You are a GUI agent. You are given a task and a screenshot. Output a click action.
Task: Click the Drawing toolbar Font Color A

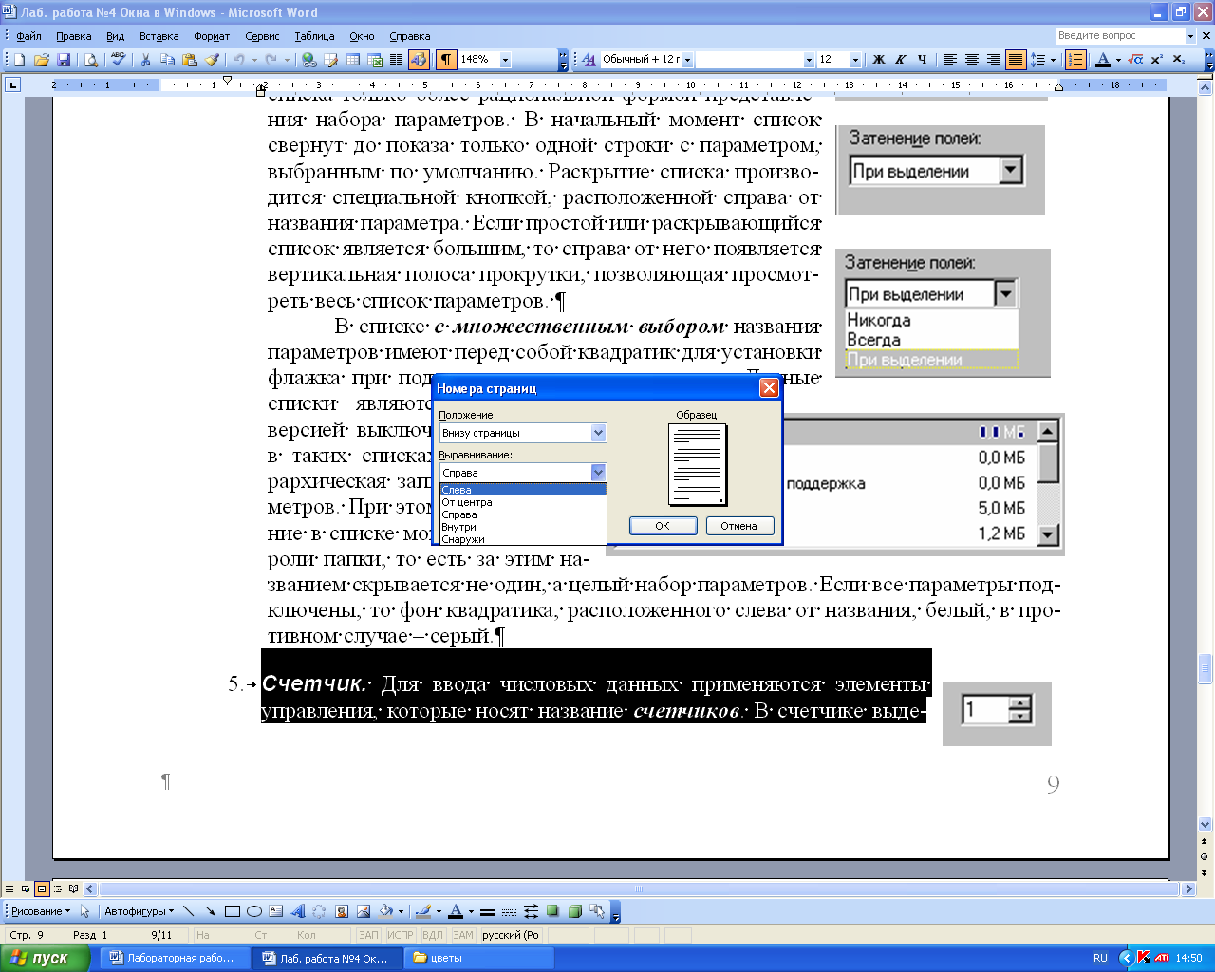[456, 911]
